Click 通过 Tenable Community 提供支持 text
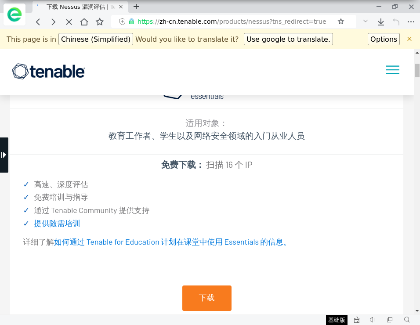Screen dimensions: 420x325 pos(92,210)
